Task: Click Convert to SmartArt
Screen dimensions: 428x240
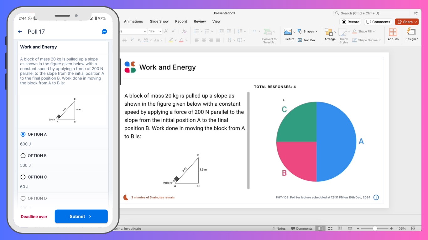Action: [x=269, y=36]
